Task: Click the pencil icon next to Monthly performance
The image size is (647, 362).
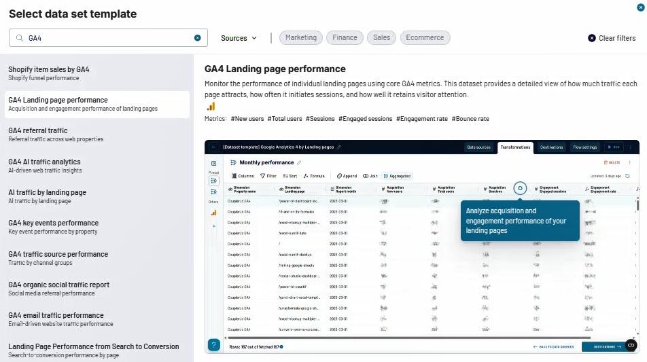Action: click(299, 162)
